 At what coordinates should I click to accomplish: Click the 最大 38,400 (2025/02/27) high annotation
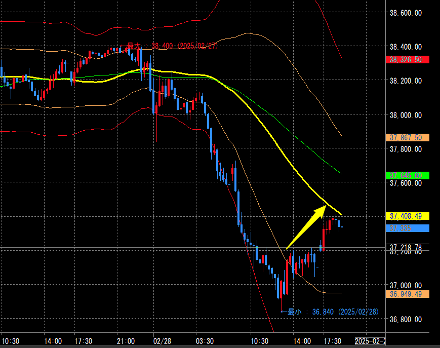[169, 46]
